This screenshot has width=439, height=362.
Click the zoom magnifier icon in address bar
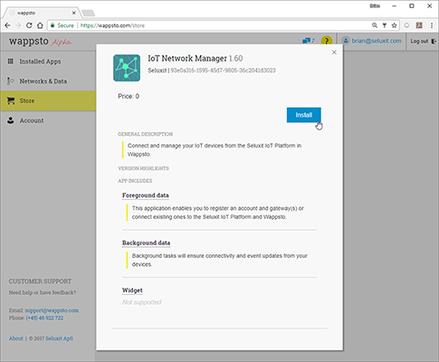375,25
